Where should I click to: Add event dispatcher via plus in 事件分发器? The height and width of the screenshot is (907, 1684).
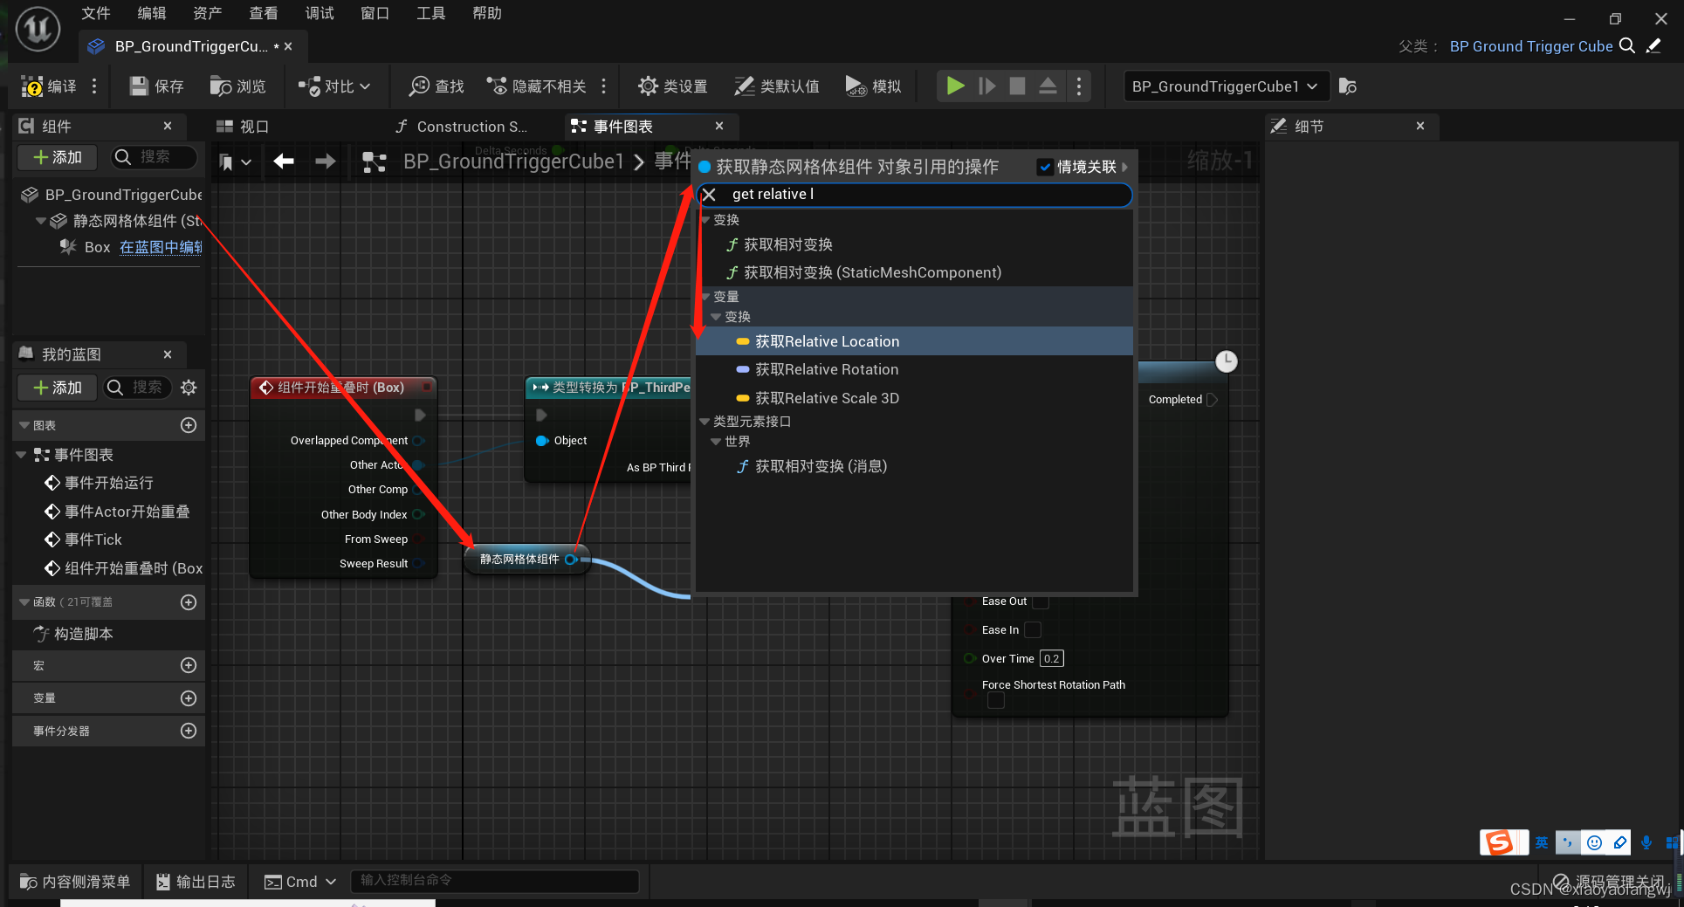189,731
